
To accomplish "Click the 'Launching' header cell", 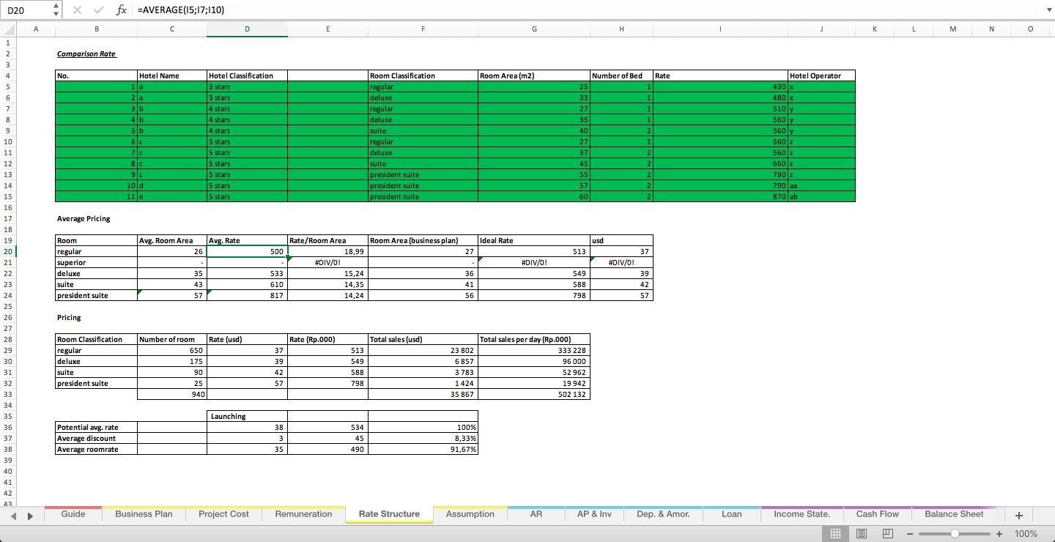I will coord(247,416).
